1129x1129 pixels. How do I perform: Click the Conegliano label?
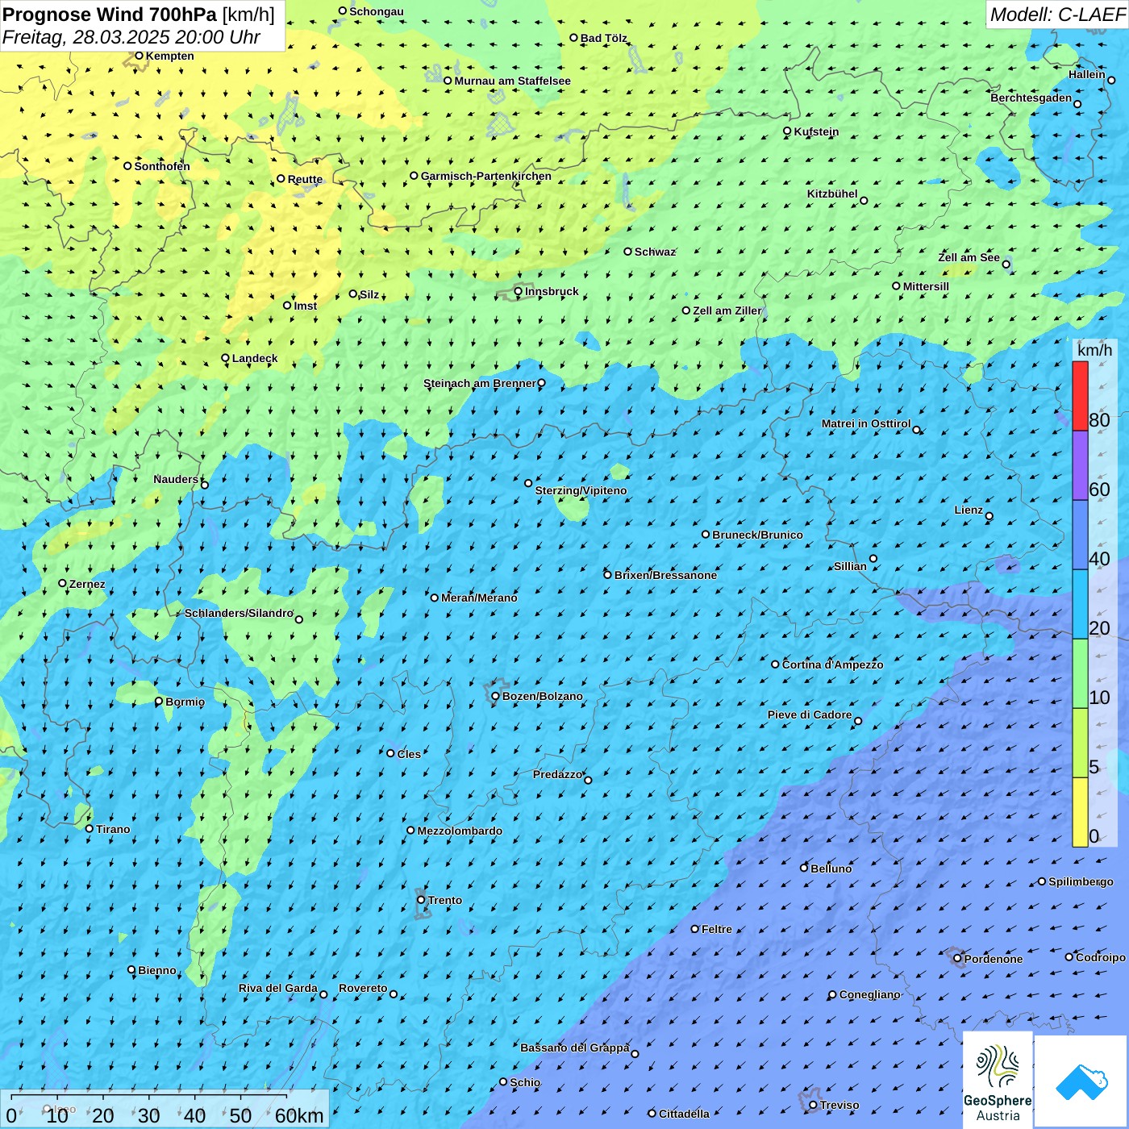tap(870, 994)
